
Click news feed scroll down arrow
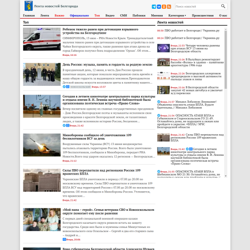[x=225, y=176]
